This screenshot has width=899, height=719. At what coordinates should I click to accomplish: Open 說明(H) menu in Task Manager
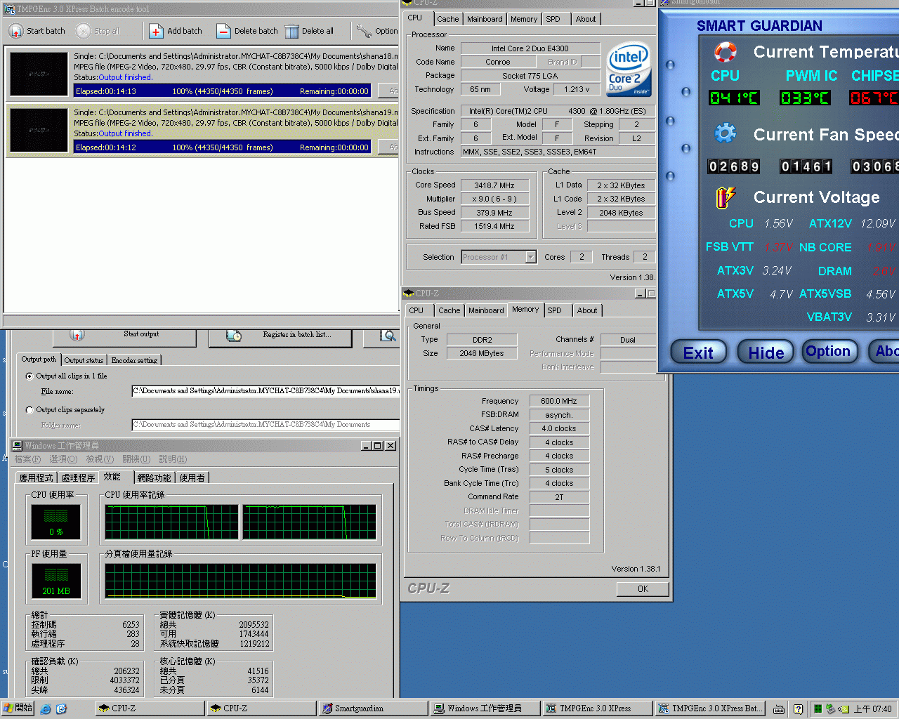(x=173, y=459)
